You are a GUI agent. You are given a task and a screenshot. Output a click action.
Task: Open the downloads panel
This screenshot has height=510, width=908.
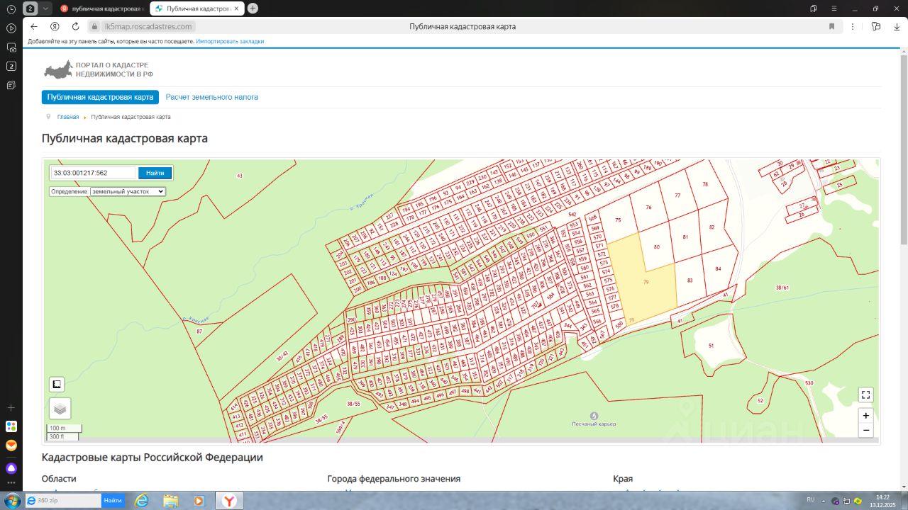click(896, 26)
